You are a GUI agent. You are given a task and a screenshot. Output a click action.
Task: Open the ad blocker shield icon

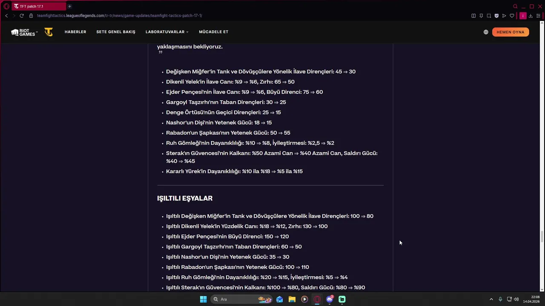click(496, 16)
